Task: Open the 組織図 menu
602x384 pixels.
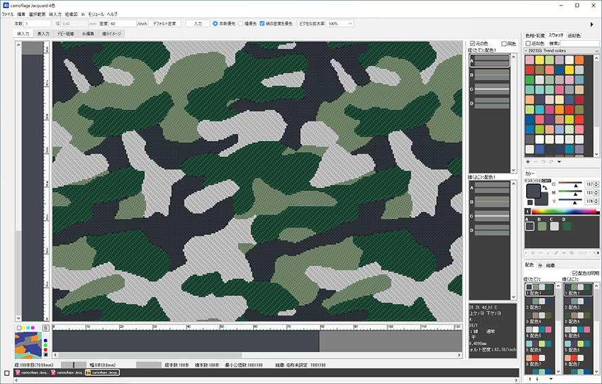Action: pyautogui.click(x=71, y=14)
